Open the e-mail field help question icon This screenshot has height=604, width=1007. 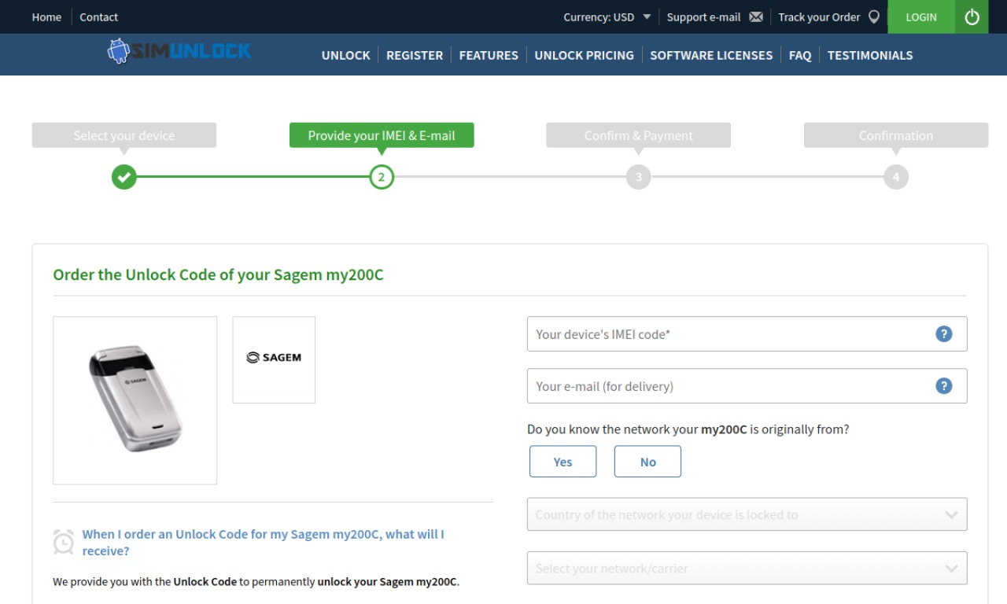pos(944,385)
